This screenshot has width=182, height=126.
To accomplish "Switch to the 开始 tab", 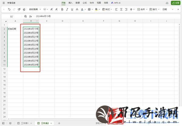I will pos(63,3).
